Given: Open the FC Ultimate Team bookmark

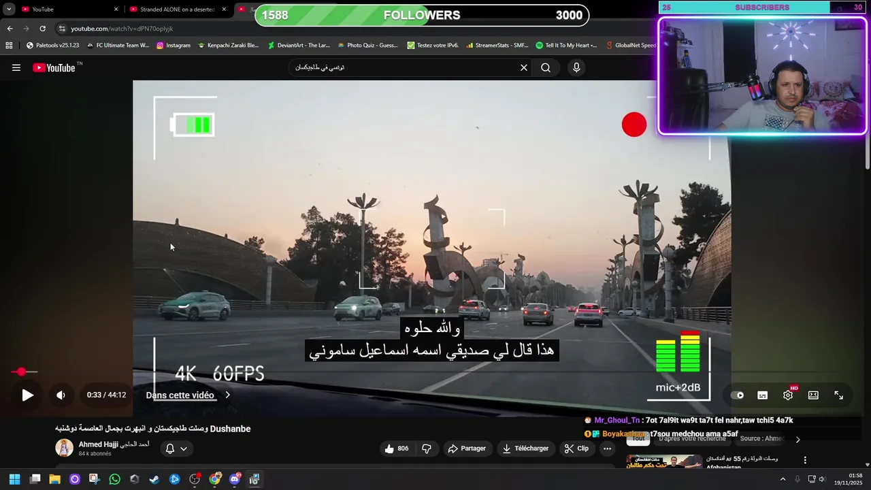Looking at the screenshot, I should [x=118, y=46].
